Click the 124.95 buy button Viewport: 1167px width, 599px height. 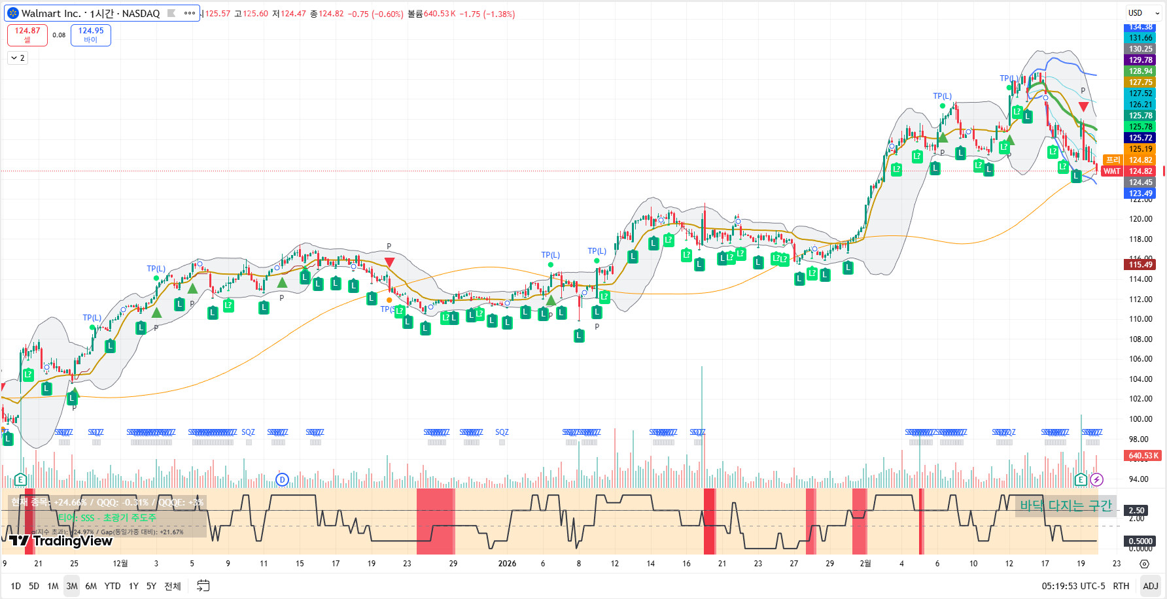click(x=91, y=35)
